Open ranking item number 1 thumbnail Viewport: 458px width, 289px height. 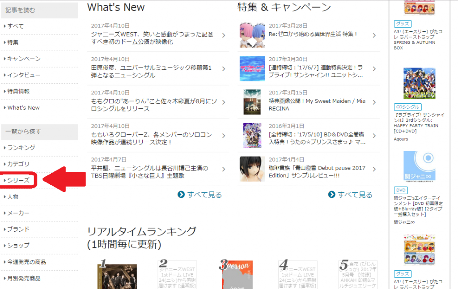(x=117, y=276)
